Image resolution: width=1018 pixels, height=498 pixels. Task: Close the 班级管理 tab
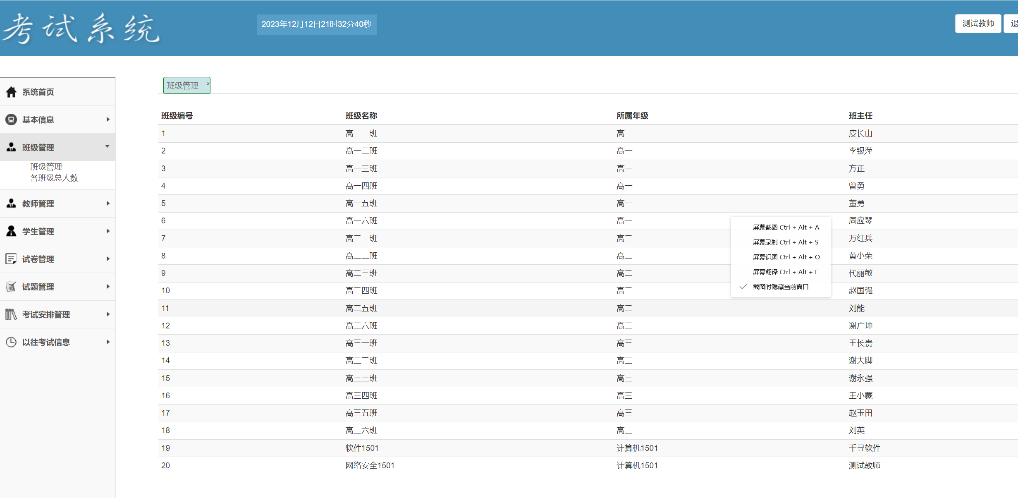(x=208, y=84)
